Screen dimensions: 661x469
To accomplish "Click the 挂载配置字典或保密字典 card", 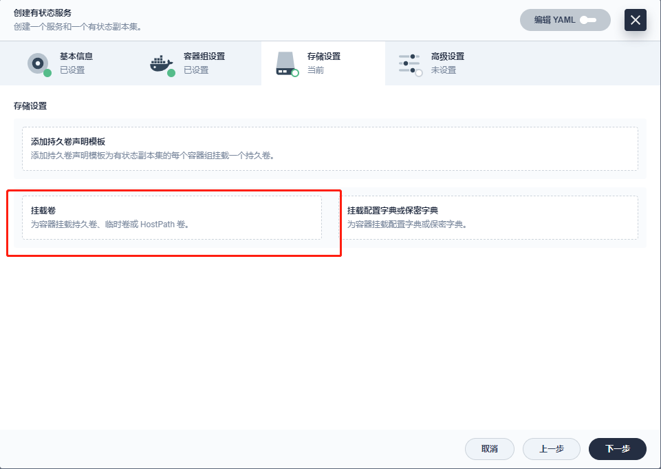I will [488, 218].
